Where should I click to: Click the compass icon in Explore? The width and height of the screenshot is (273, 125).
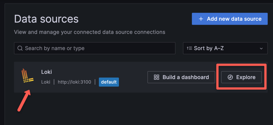[230, 77]
